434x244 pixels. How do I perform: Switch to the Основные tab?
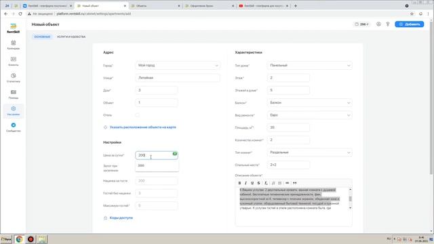(x=42, y=37)
